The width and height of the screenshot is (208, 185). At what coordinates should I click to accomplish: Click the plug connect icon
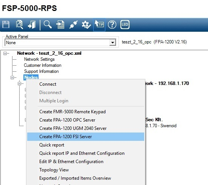pyautogui.click(x=73, y=25)
